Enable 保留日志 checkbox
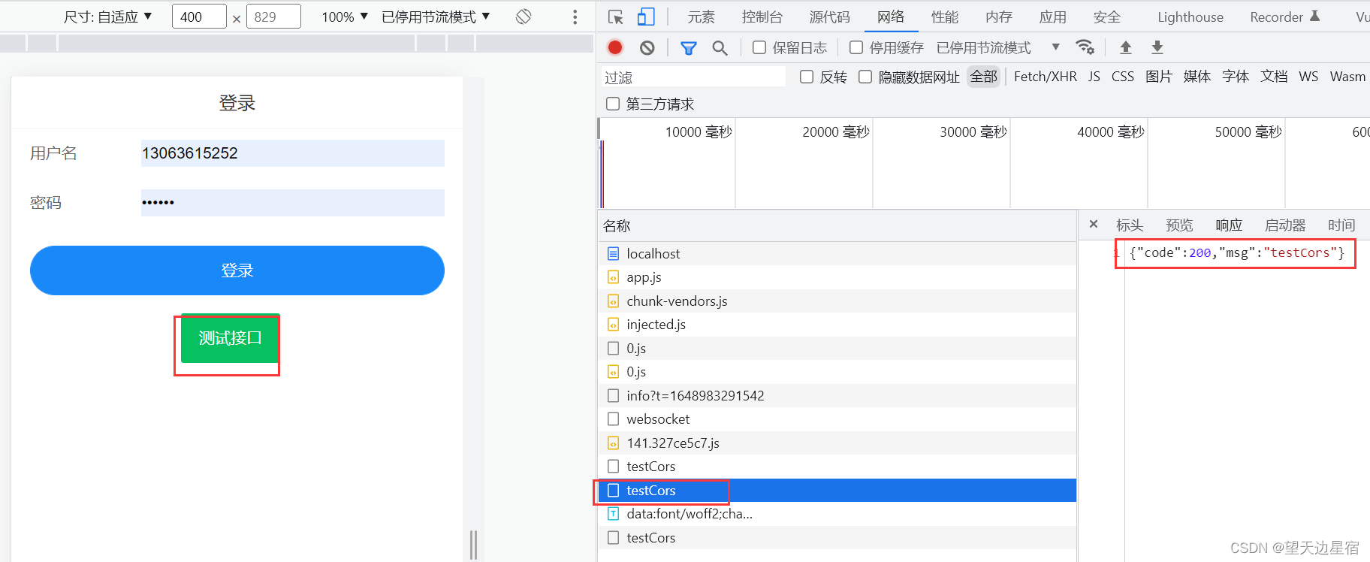This screenshot has height=562, width=1370. pos(759,47)
